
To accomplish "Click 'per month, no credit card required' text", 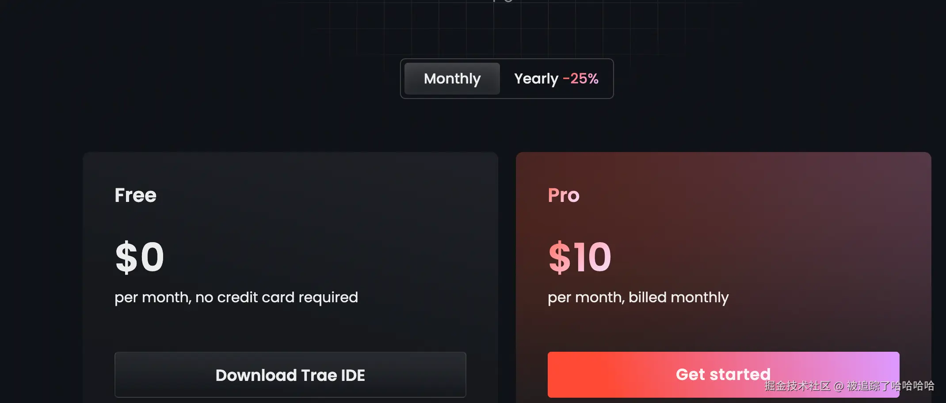I will point(236,297).
